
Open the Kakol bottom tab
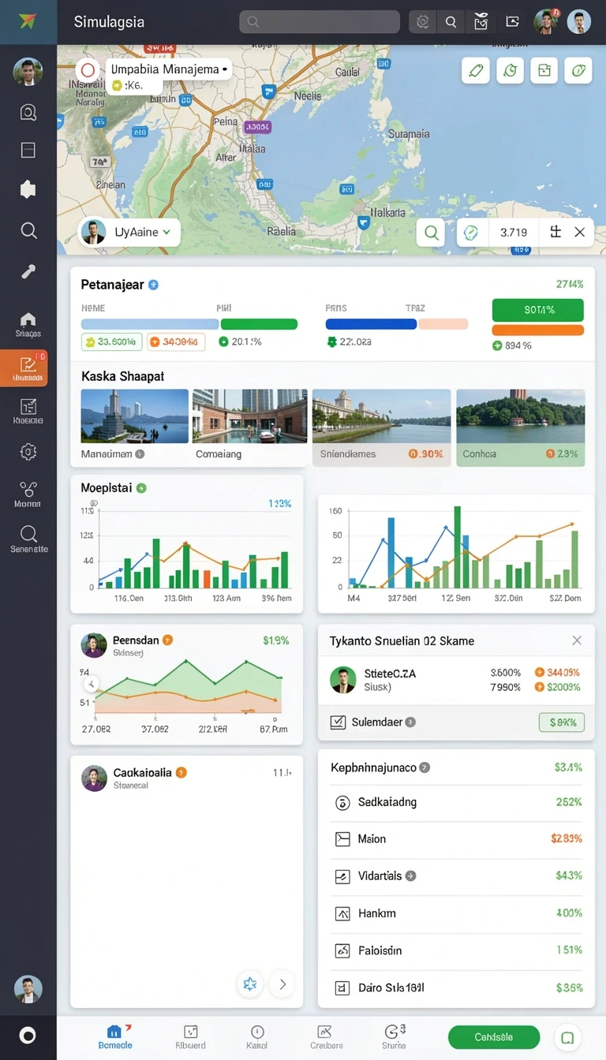[x=257, y=1036]
